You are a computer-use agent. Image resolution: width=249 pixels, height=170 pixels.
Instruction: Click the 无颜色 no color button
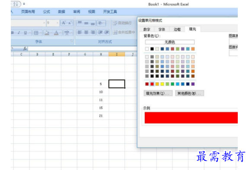pos(169,42)
